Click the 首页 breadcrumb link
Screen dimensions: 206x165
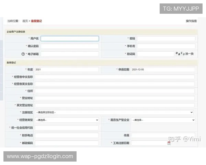[x=25, y=21]
